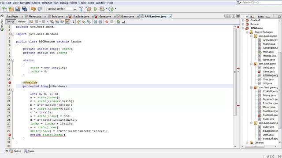
Task: Open the Navigate menu
Action: pyautogui.click(x=25, y=3)
